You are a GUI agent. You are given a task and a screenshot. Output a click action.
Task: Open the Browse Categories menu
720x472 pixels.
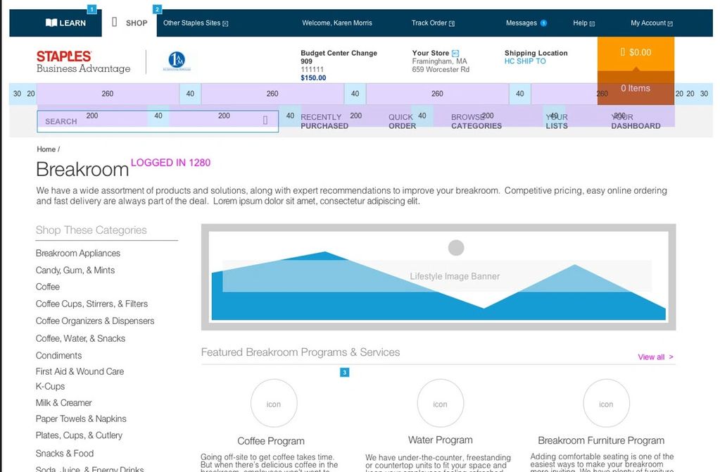[x=476, y=121]
